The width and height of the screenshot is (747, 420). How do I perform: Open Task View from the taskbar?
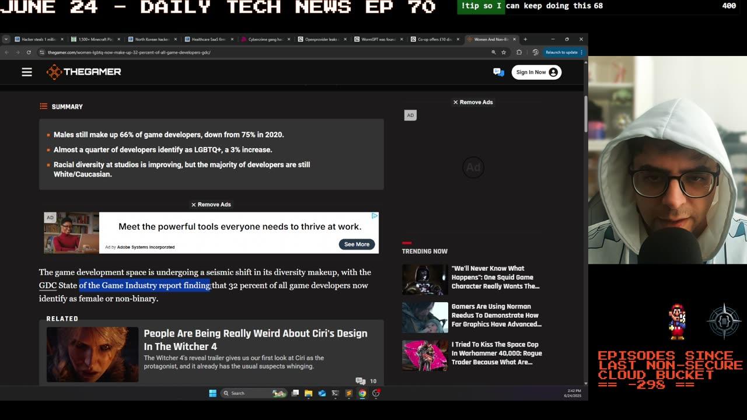(x=295, y=393)
